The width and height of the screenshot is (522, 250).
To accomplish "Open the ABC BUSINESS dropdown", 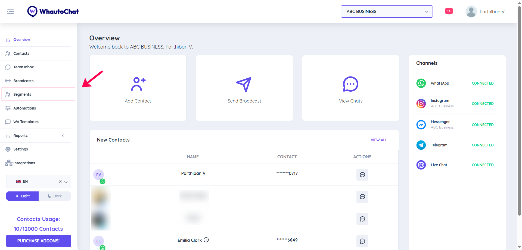I will (387, 12).
